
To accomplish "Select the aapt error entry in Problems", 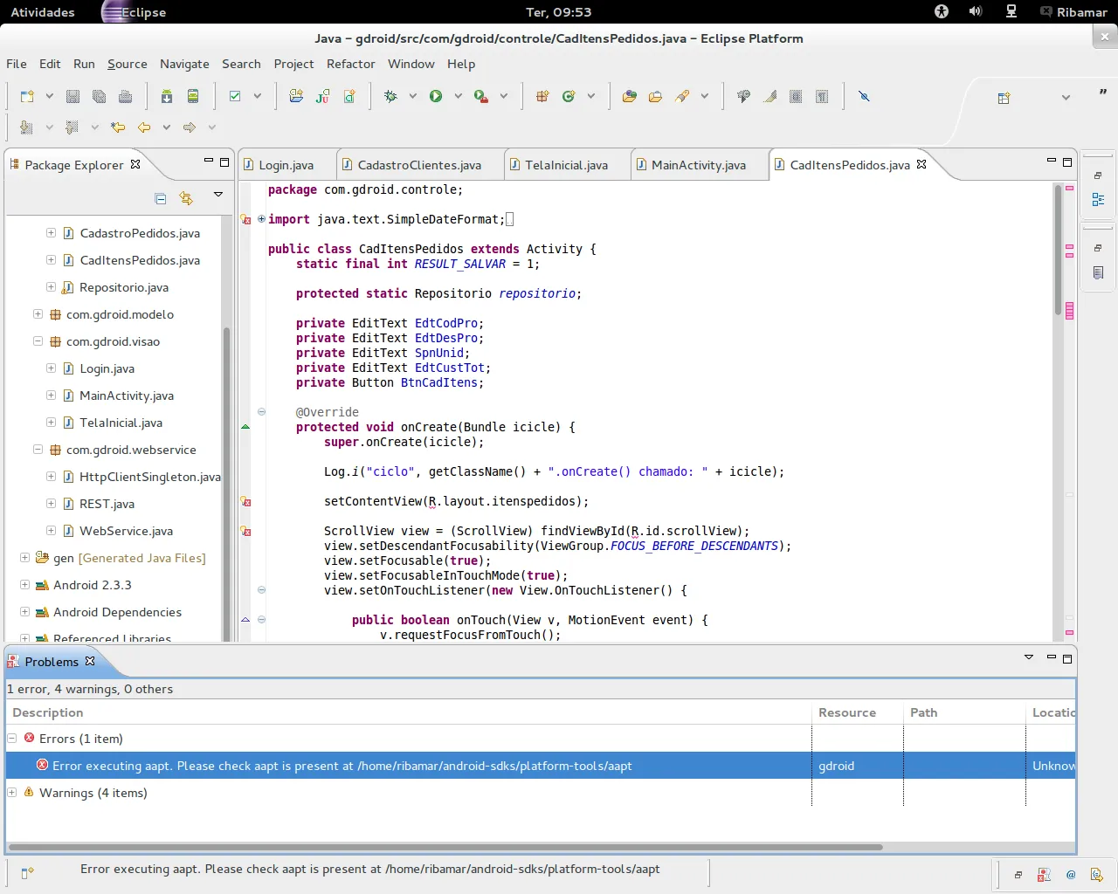I will point(342,766).
